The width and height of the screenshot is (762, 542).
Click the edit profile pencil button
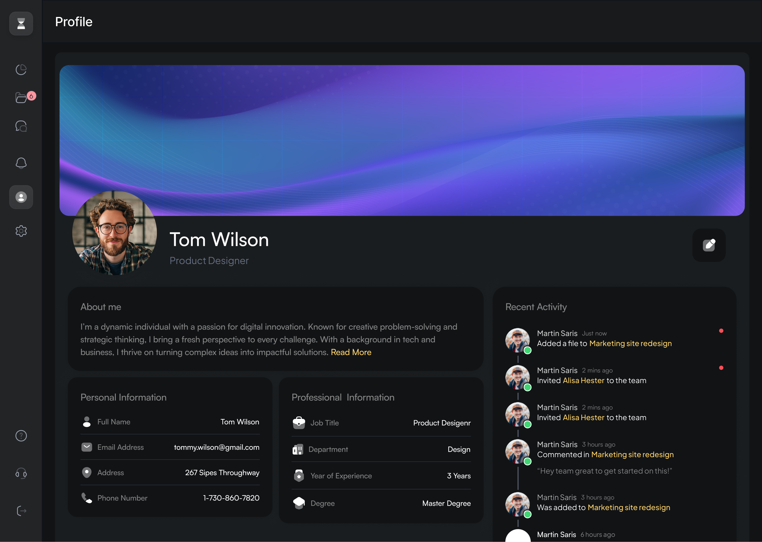tap(709, 245)
